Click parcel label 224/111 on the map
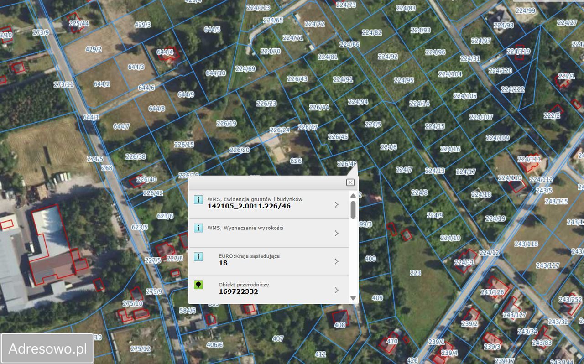 pos(529,159)
